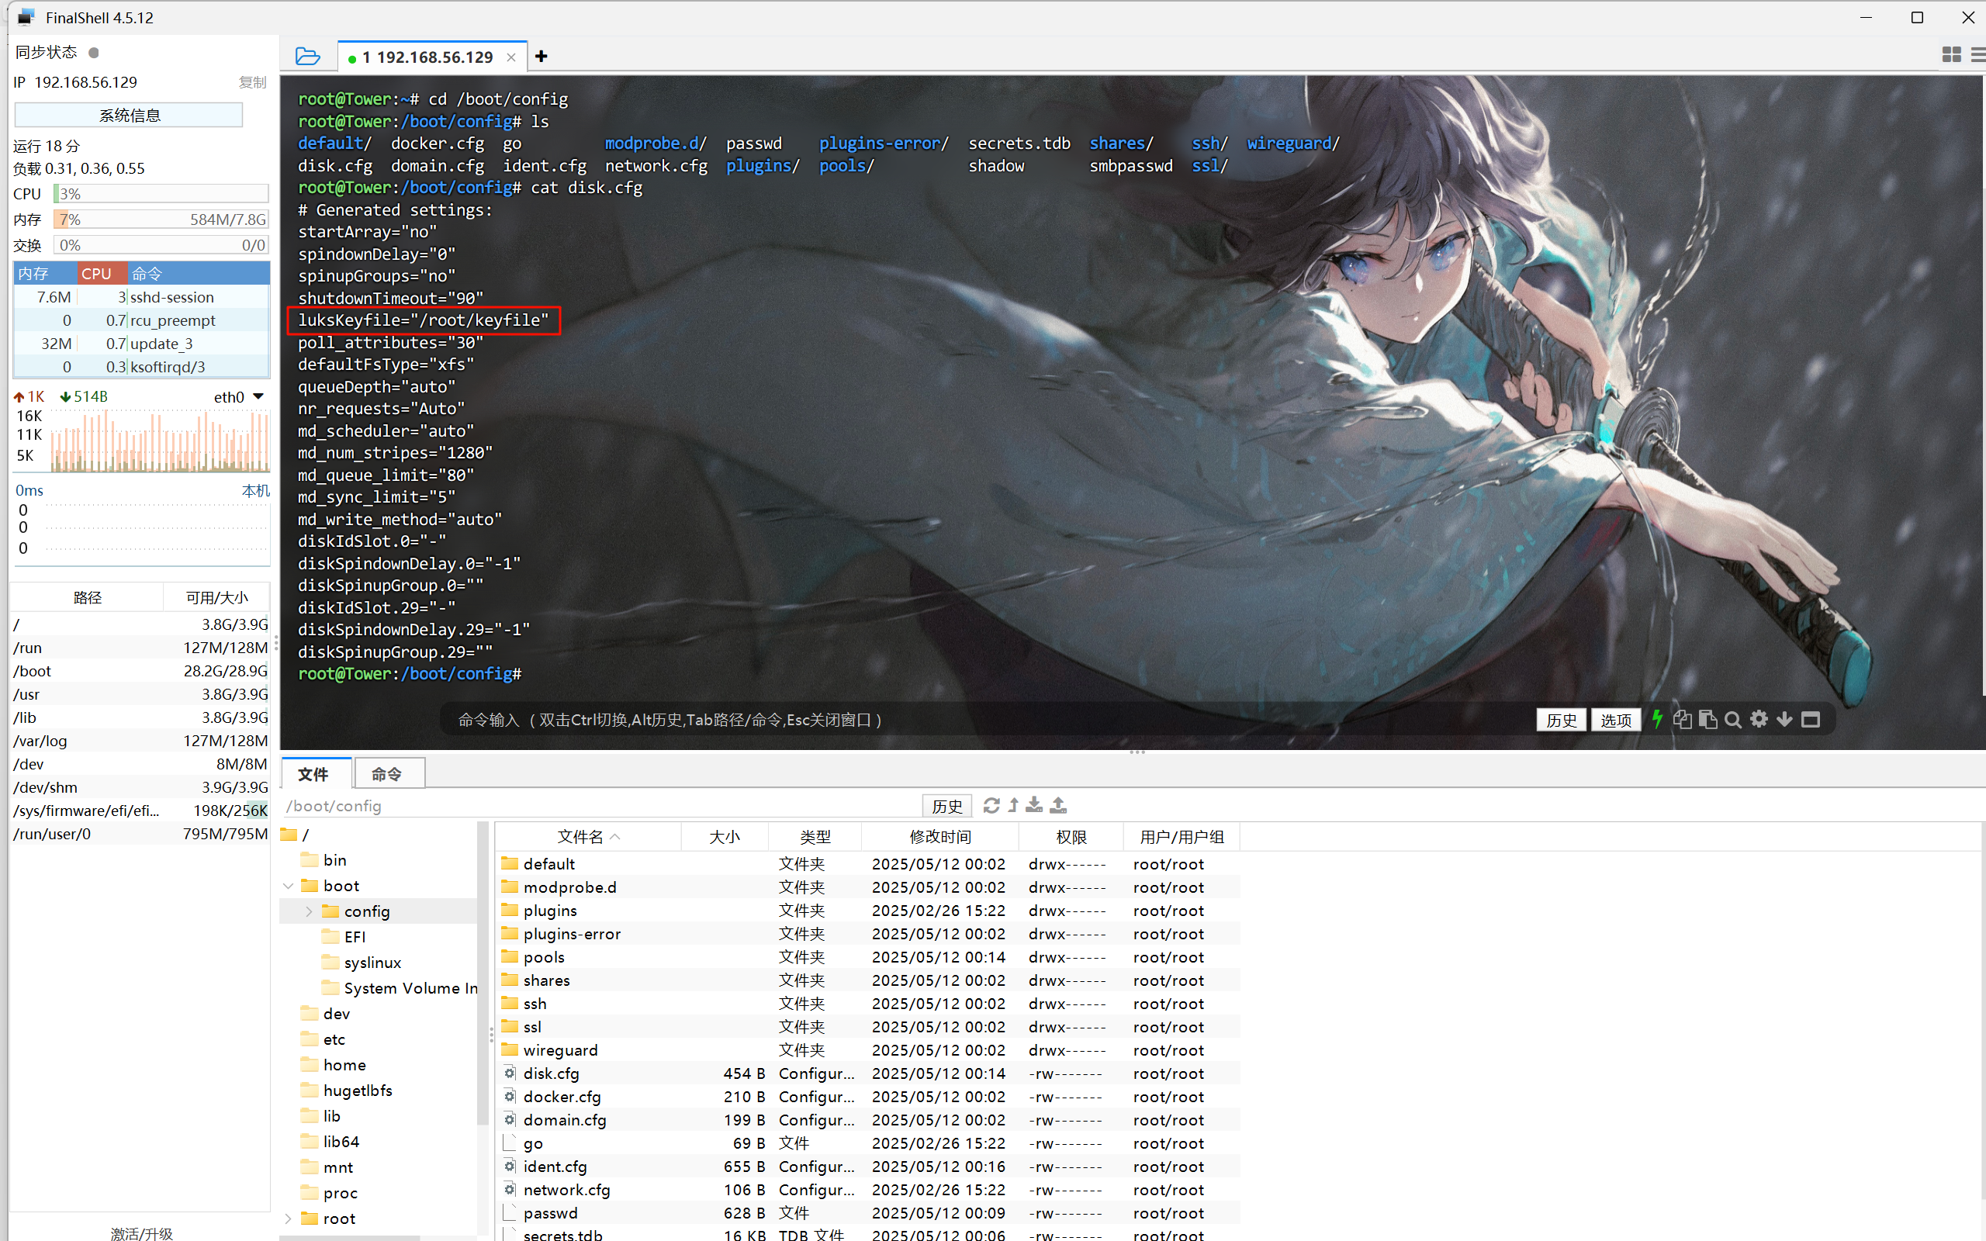Open terminal search magnifier icon
This screenshot has width=1986, height=1241.
[1733, 720]
